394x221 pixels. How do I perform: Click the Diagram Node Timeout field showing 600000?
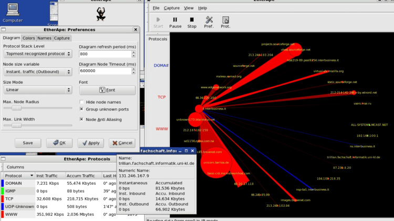[105, 71]
